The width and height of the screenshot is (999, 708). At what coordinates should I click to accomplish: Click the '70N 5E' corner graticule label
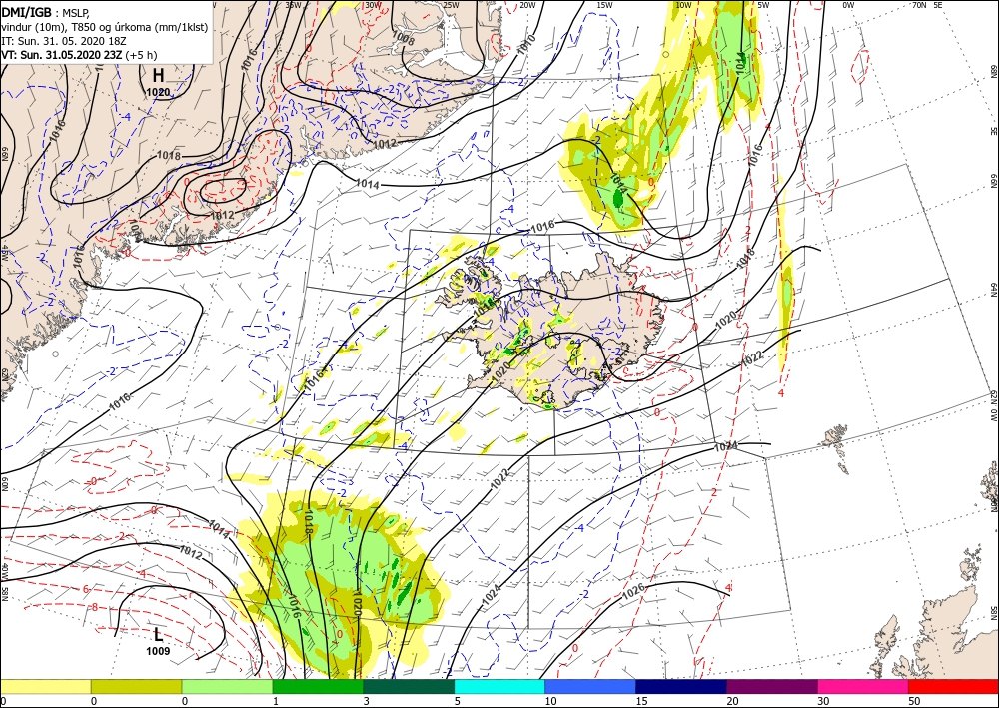click(927, 5)
